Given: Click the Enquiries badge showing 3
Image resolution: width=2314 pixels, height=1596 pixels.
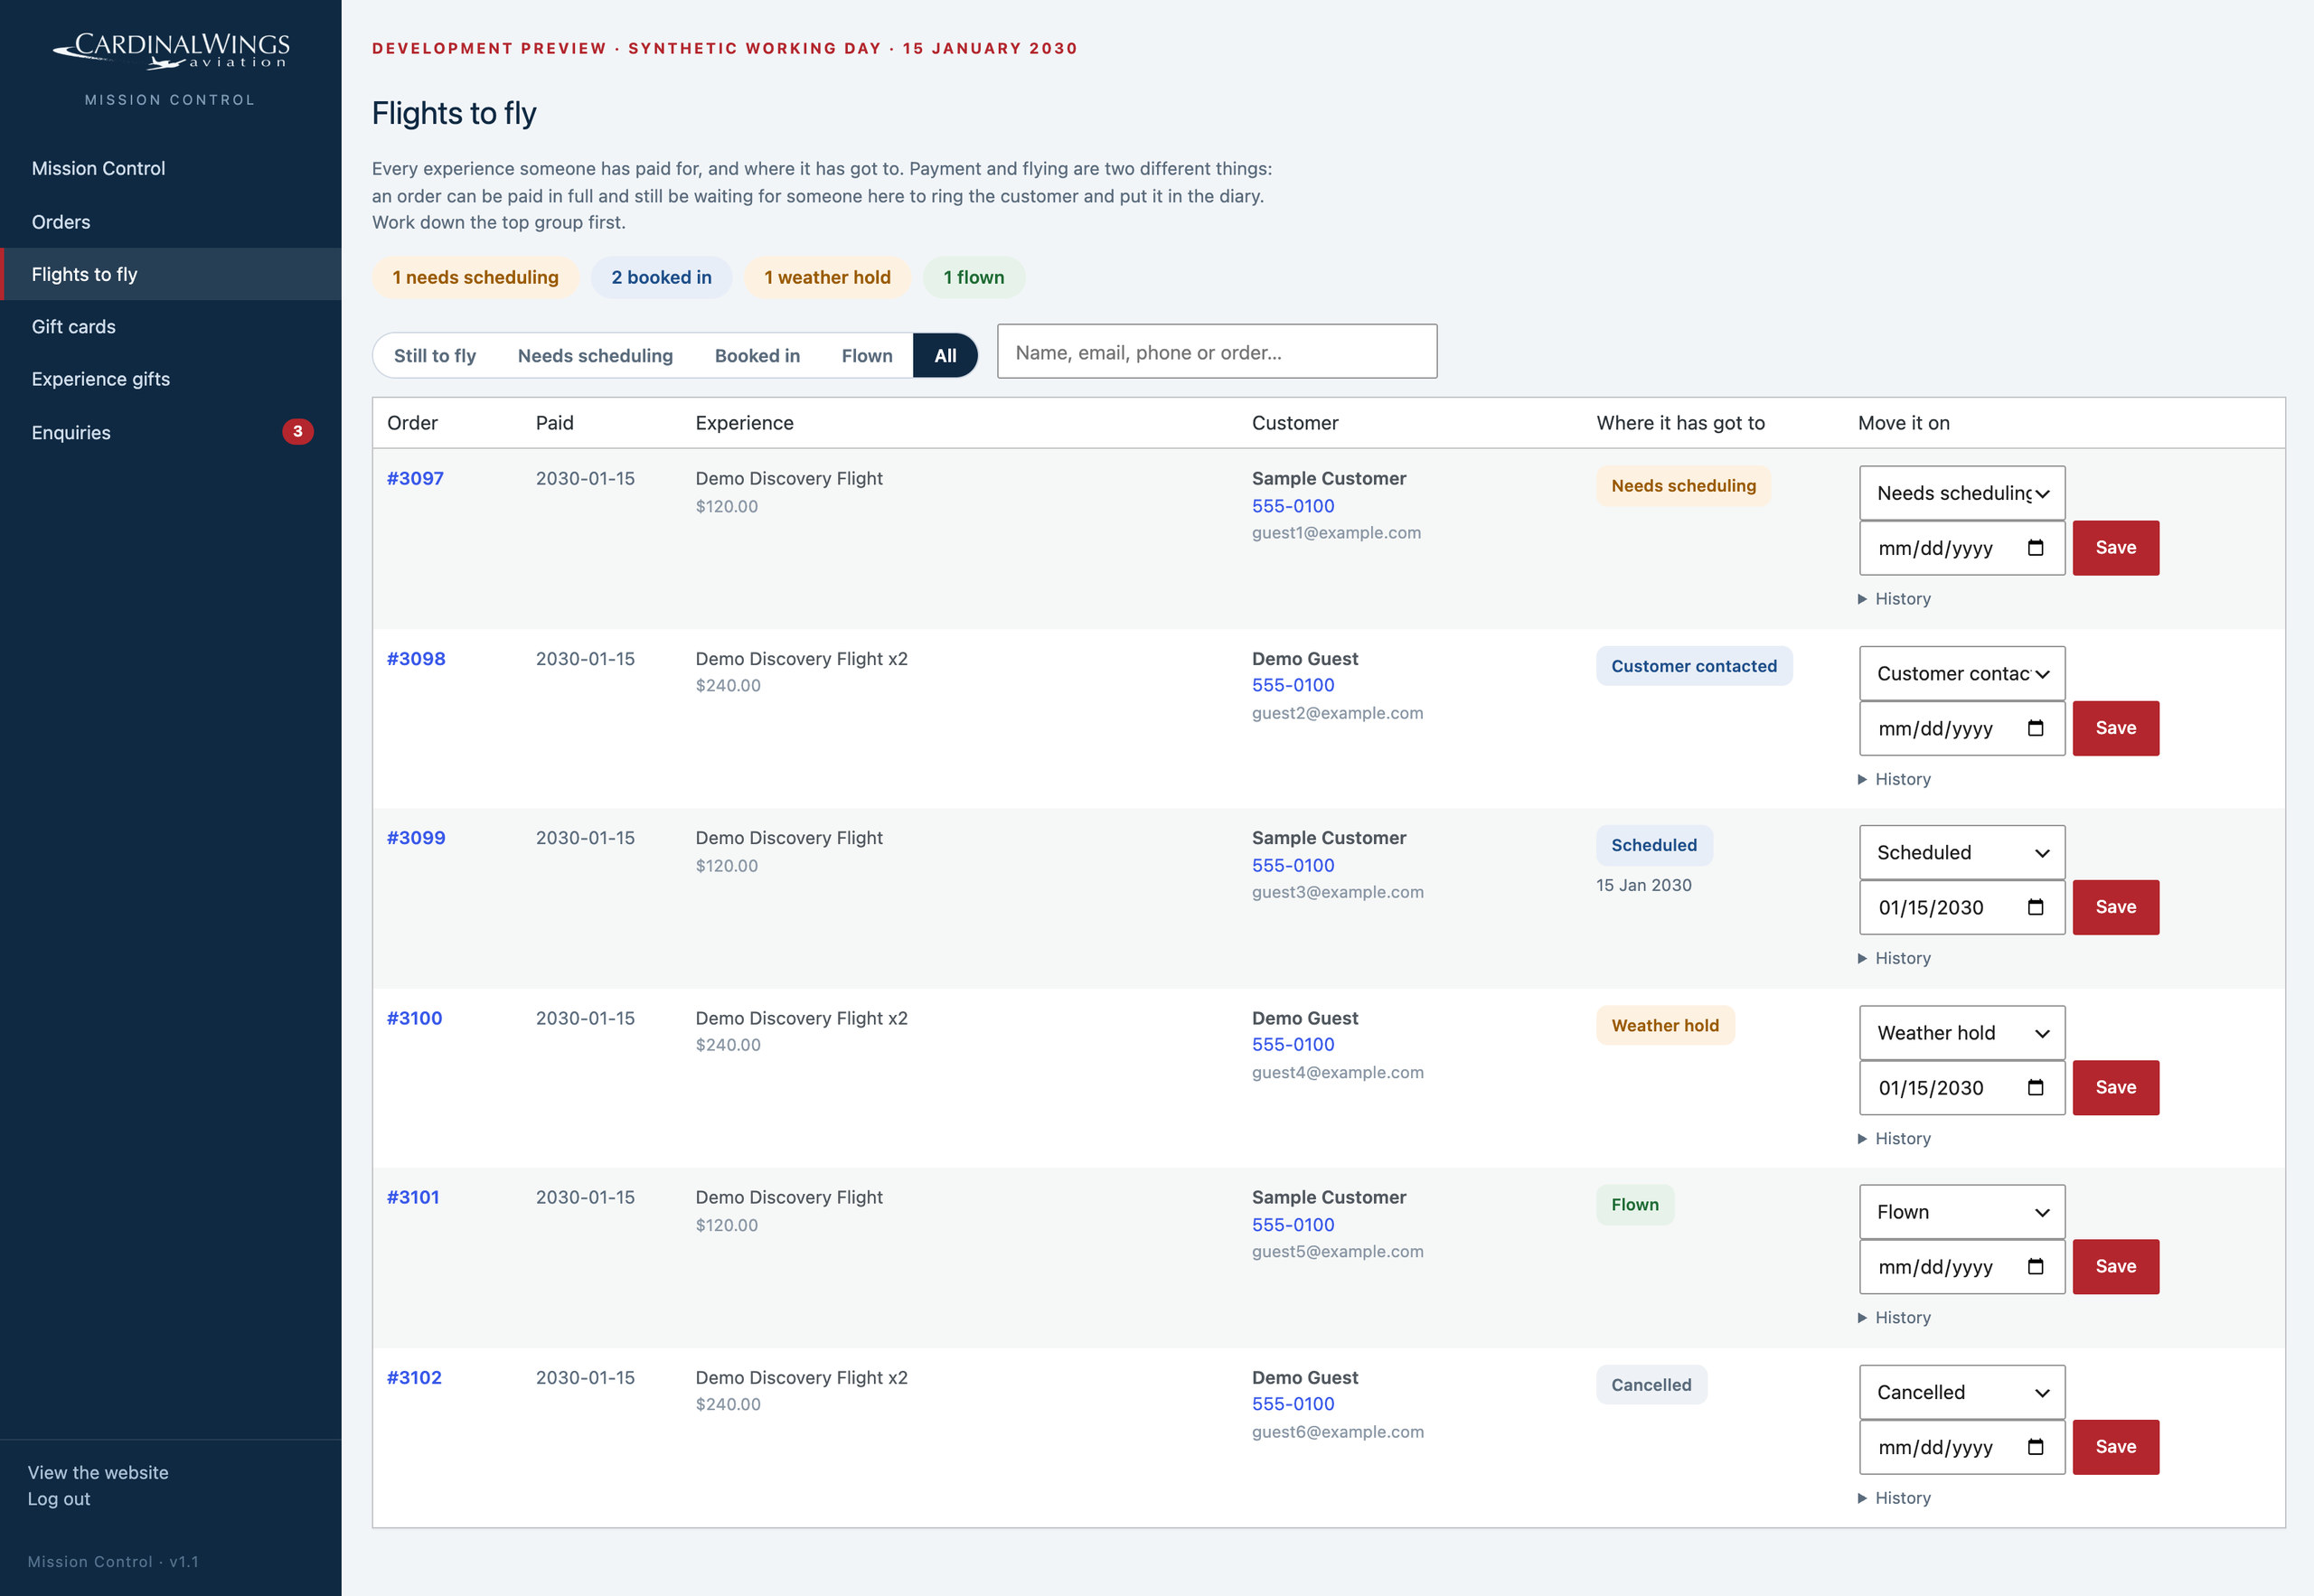Looking at the screenshot, I should (x=297, y=432).
